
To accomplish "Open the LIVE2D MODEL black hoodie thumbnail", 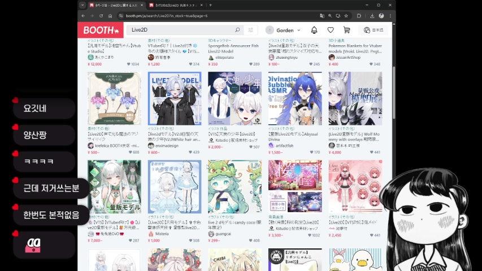I will (x=175, y=98).
